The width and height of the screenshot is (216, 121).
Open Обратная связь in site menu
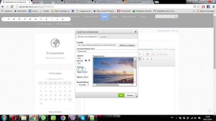click(x=64, y=24)
